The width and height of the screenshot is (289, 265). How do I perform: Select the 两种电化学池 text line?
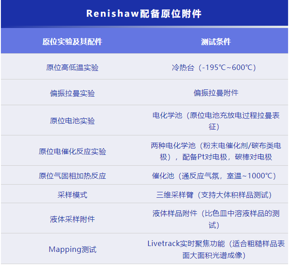[216, 146]
